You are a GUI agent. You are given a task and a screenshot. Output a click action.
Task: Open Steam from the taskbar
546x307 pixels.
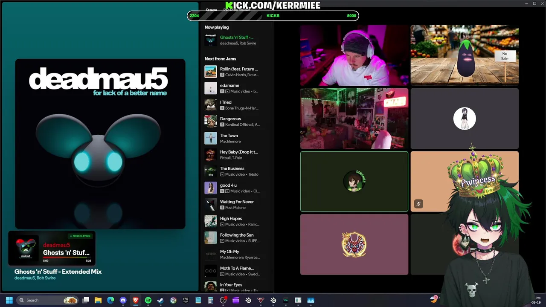click(160, 300)
